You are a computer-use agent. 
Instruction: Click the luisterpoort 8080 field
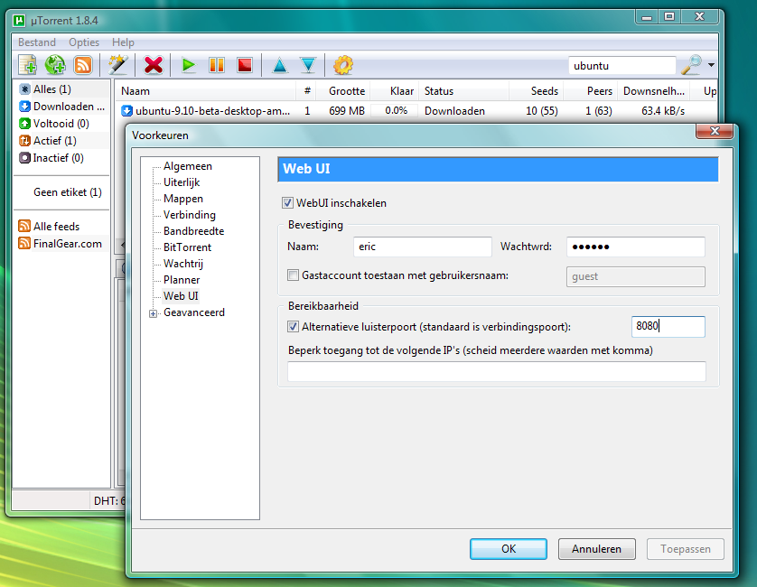point(668,327)
